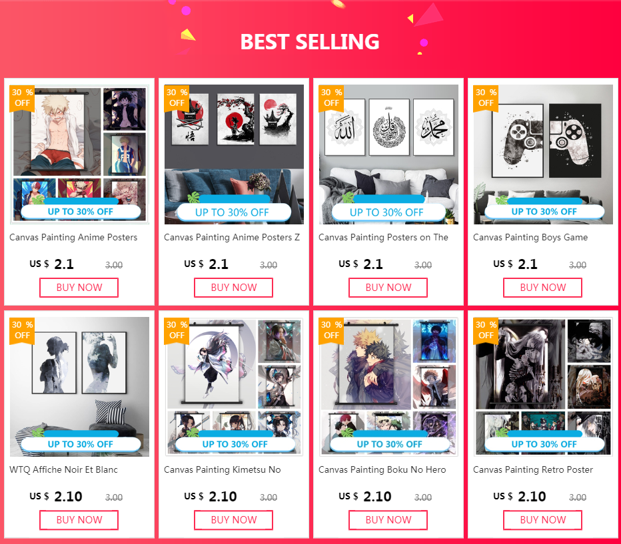Click 30% OFF badge on the game controller item
This screenshot has width=621, height=544.
[486, 98]
